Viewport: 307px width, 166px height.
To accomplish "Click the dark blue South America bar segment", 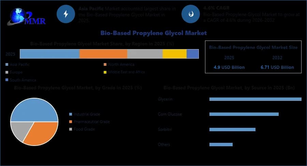I will pos(193,54).
